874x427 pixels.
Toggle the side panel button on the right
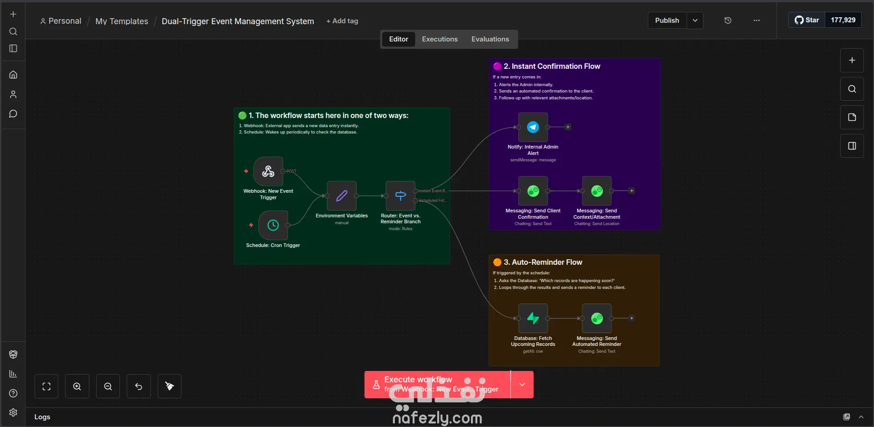pos(852,146)
